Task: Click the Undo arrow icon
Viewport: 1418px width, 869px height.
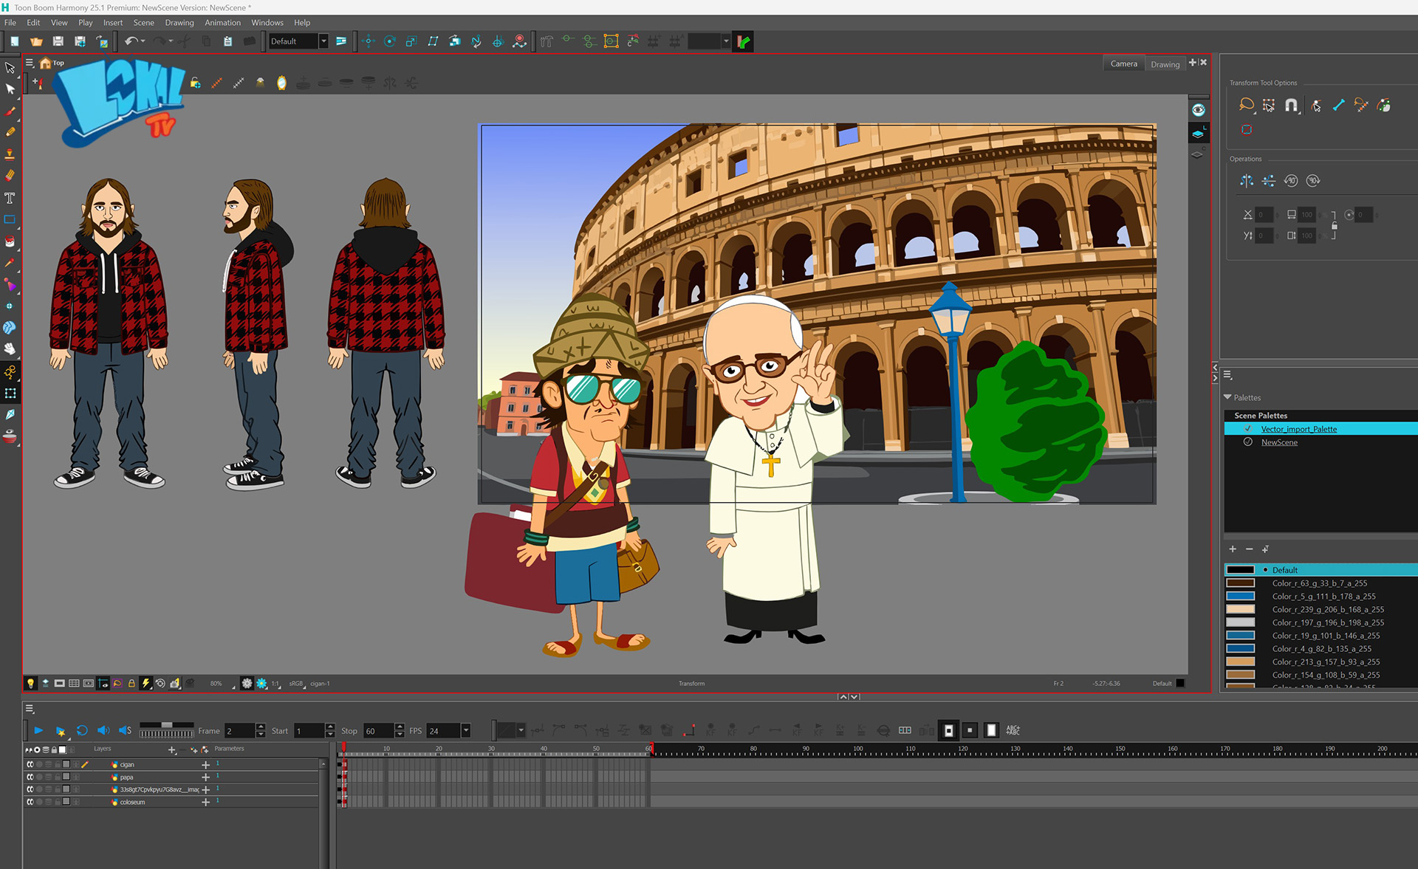Action: click(x=130, y=41)
